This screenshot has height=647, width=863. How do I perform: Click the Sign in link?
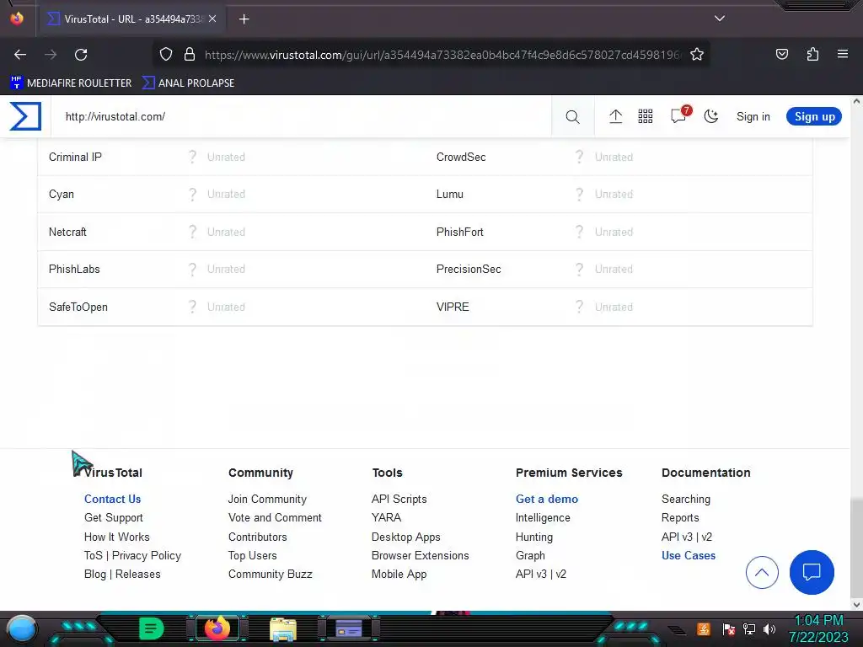tap(753, 116)
